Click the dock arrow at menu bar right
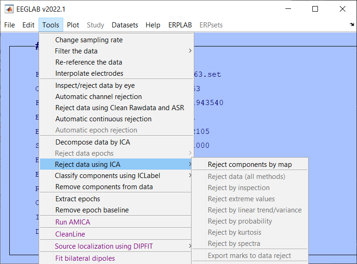Image resolution: width=357 pixels, height=264 pixels. pyautogui.click(x=351, y=25)
